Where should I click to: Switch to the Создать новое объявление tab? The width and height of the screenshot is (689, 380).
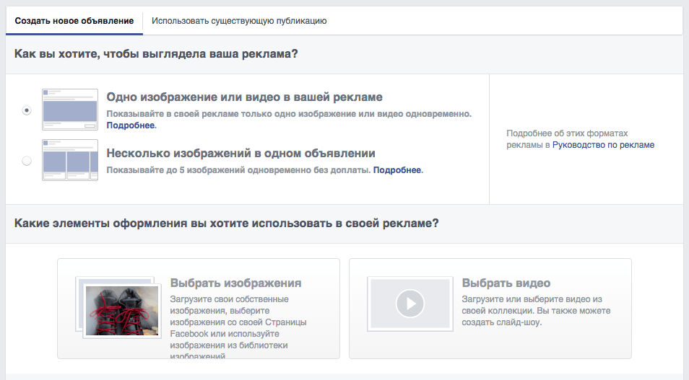pos(74,21)
